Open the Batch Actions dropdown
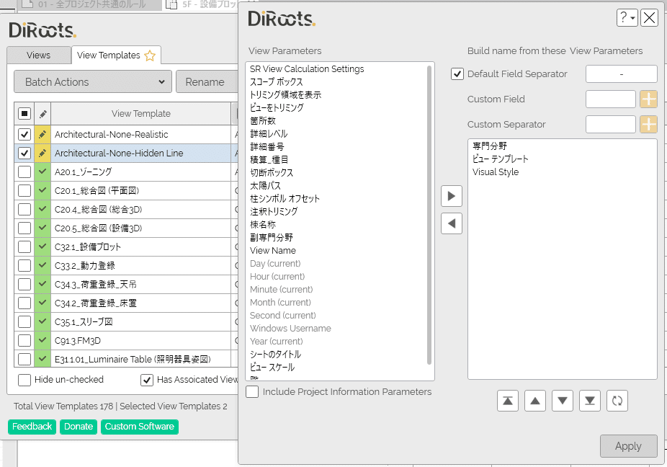667x467 pixels. (92, 82)
